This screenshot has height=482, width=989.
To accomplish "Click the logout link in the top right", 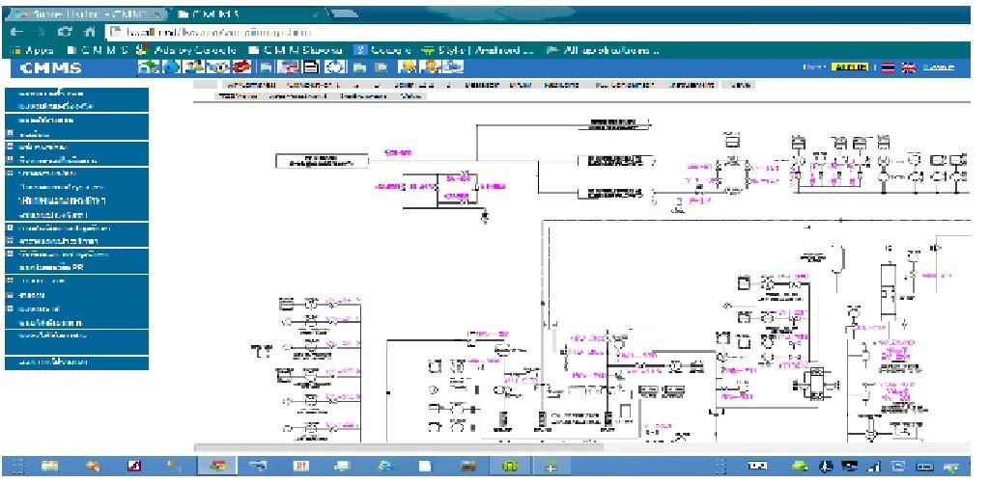I will [937, 67].
